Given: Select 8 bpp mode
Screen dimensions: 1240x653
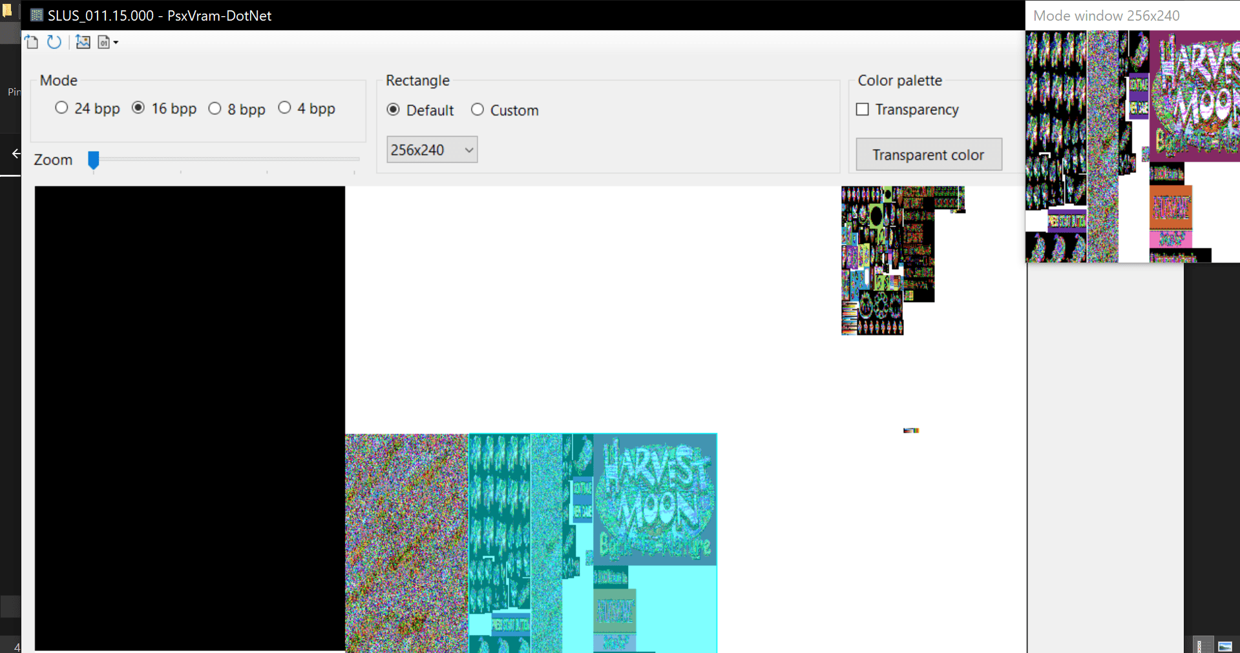Looking at the screenshot, I should click(x=237, y=109).
